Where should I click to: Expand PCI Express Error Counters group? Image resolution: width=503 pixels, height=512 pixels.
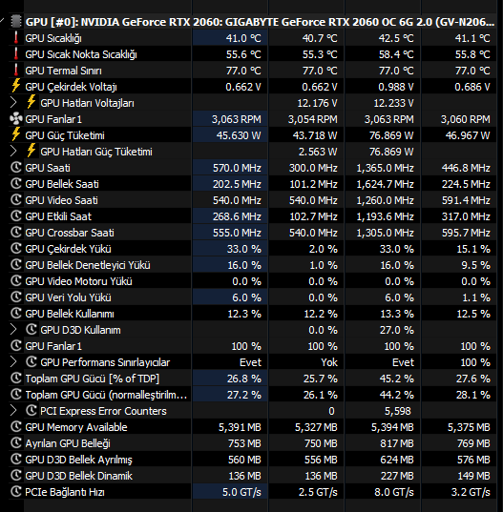13,410
